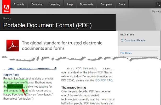Open the PDF HOME link
The height and width of the screenshot is (105, 161).
click(x=126, y=53)
